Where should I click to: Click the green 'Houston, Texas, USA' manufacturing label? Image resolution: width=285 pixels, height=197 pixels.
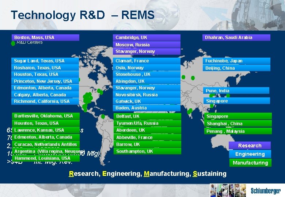pos(46,123)
